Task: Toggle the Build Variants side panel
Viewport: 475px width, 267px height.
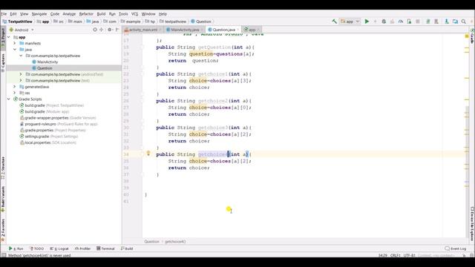Action: click(3, 199)
